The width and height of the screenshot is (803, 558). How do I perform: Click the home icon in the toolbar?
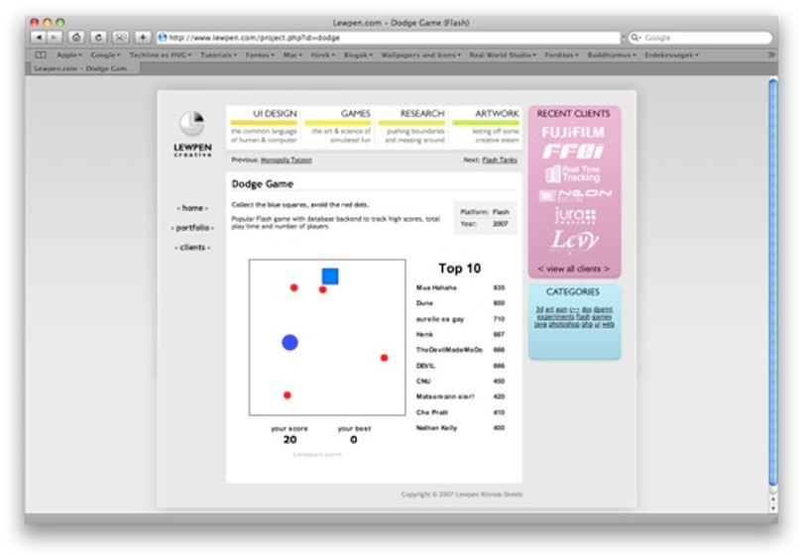click(x=76, y=38)
